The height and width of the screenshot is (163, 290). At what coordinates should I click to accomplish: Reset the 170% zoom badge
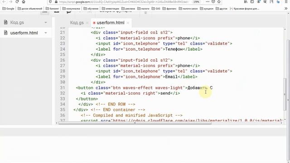point(196,2)
